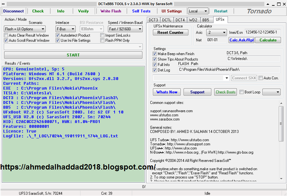
Task: Open Self Tests
Action: pos(141,11)
